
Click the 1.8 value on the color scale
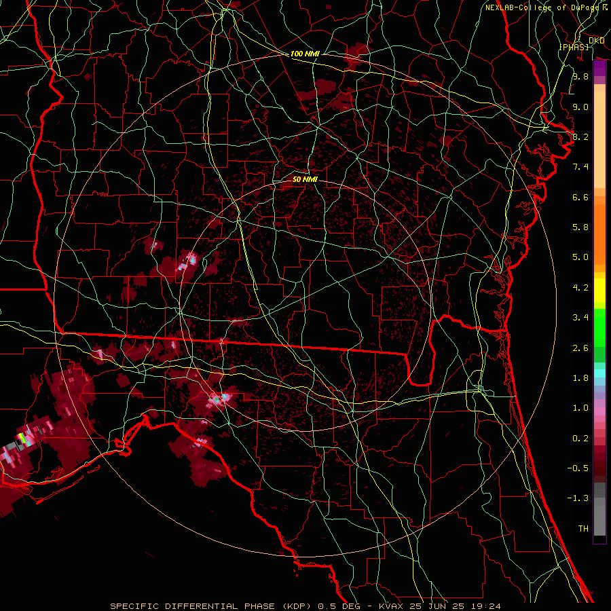(580, 378)
